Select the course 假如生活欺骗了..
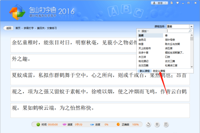200x133 pixels. (174, 53)
